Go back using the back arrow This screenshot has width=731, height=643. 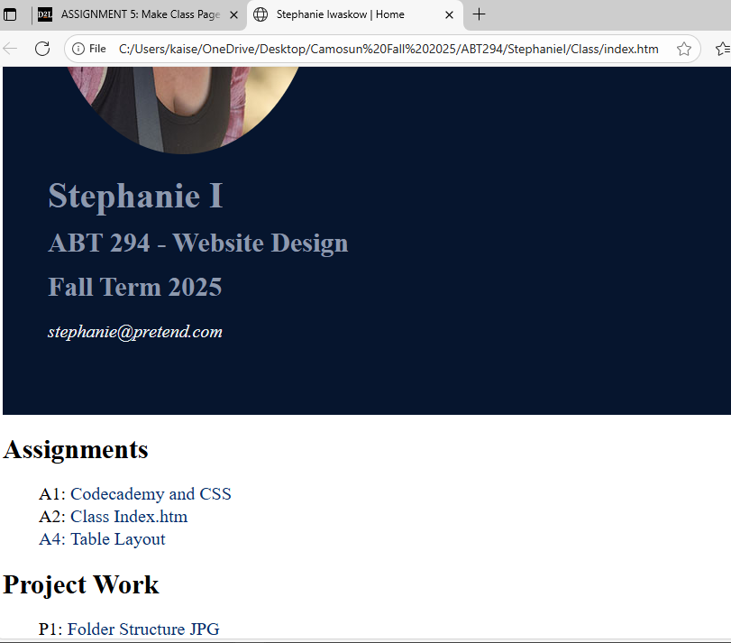coord(11,49)
